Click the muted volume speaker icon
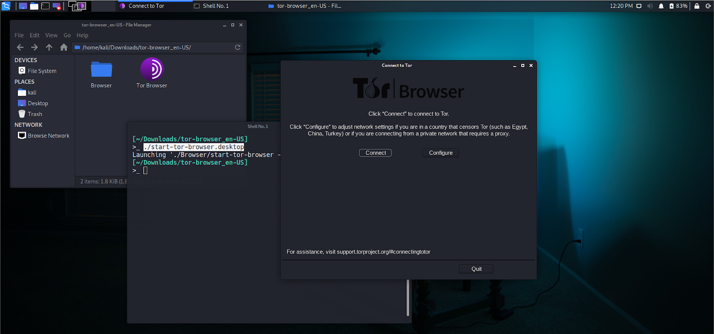This screenshot has height=334, width=714. coord(650,6)
